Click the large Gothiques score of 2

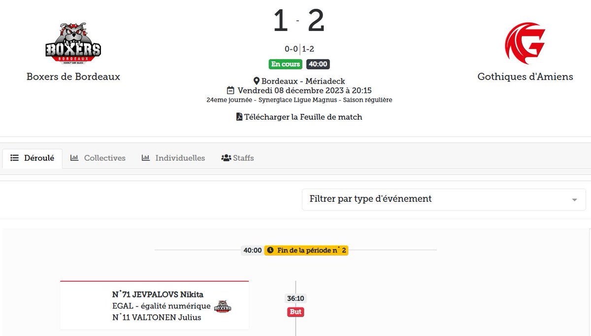pyautogui.click(x=316, y=21)
